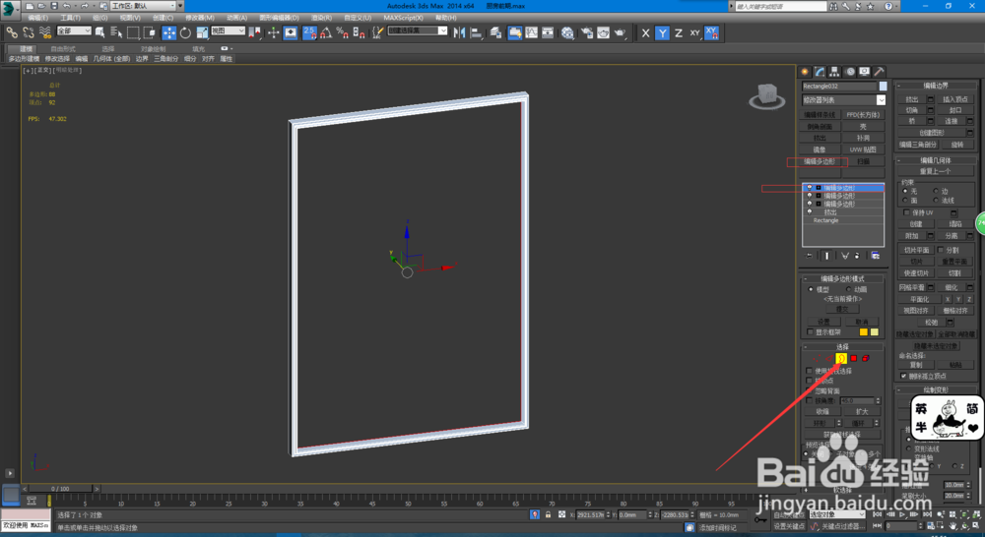
Task: Select the 面 constraint radio button
Action: coord(905,200)
